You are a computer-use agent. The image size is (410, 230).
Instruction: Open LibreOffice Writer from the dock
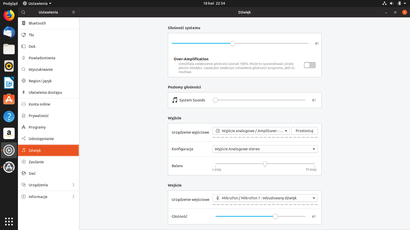[9, 83]
